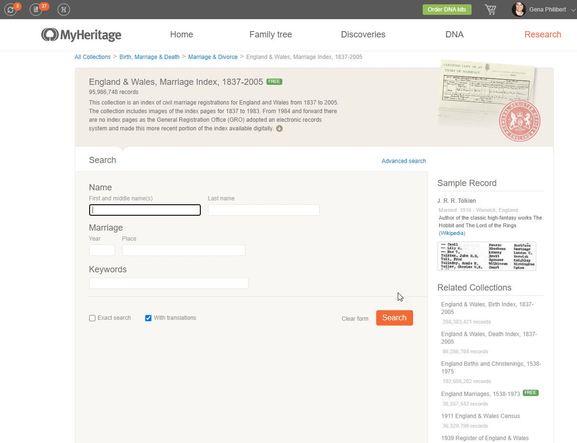577x443 pixels.
Task: Open the Family tree menu
Action: click(x=271, y=35)
